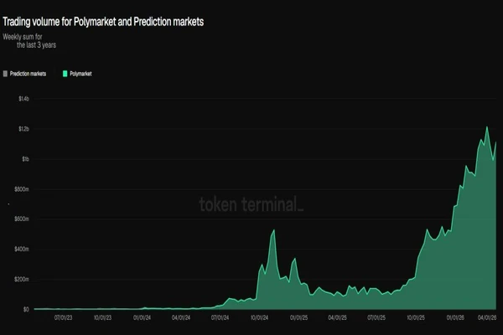503x335 pixels.
Task: Click the chart title about trading volume
Action: click(x=103, y=22)
